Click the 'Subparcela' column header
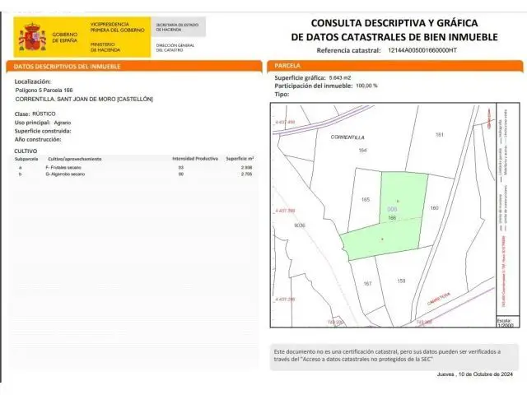 point(26,159)
